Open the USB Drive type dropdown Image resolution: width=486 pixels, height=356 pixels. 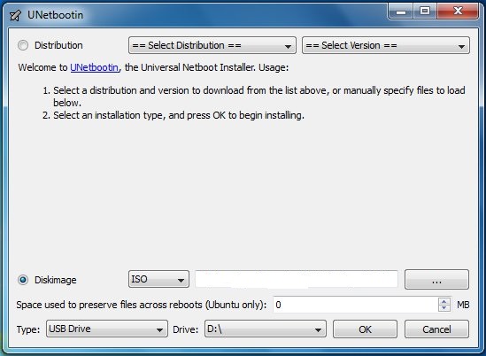(107, 329)
